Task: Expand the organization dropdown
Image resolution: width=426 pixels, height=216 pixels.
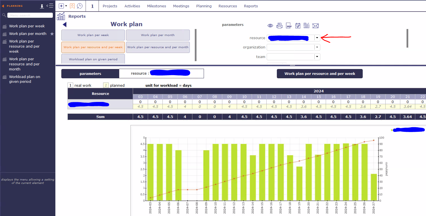Action: pos(317,47)
